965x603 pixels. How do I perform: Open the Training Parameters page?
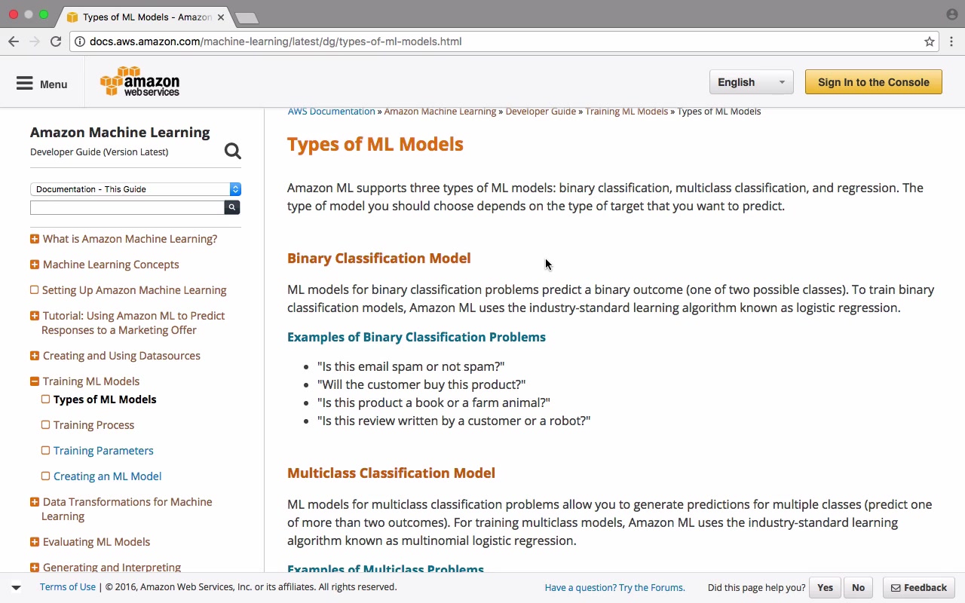103,451
